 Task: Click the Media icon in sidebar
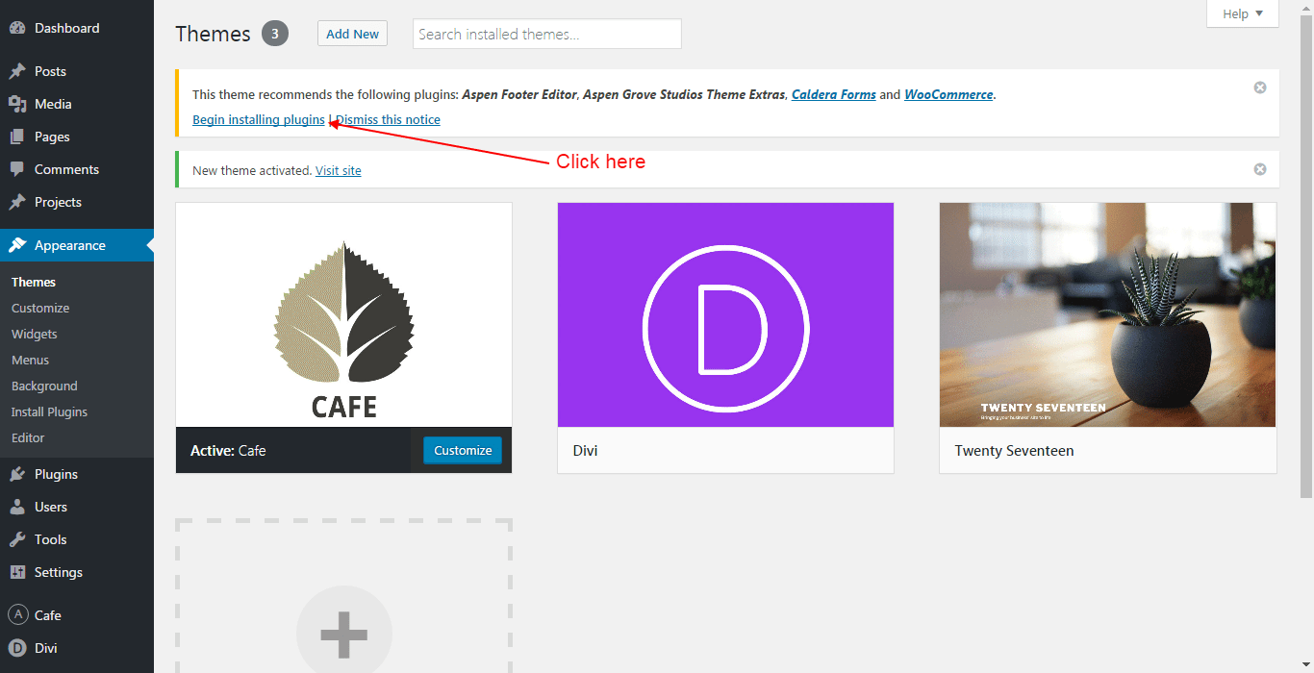(17, 104)
